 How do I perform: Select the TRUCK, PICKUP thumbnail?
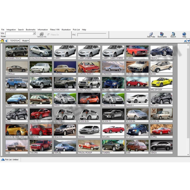pyautogui.click(x=89, y=147)
